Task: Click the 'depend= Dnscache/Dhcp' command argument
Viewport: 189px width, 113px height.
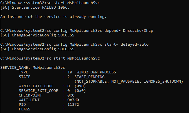Action: (x=129, y=31)
